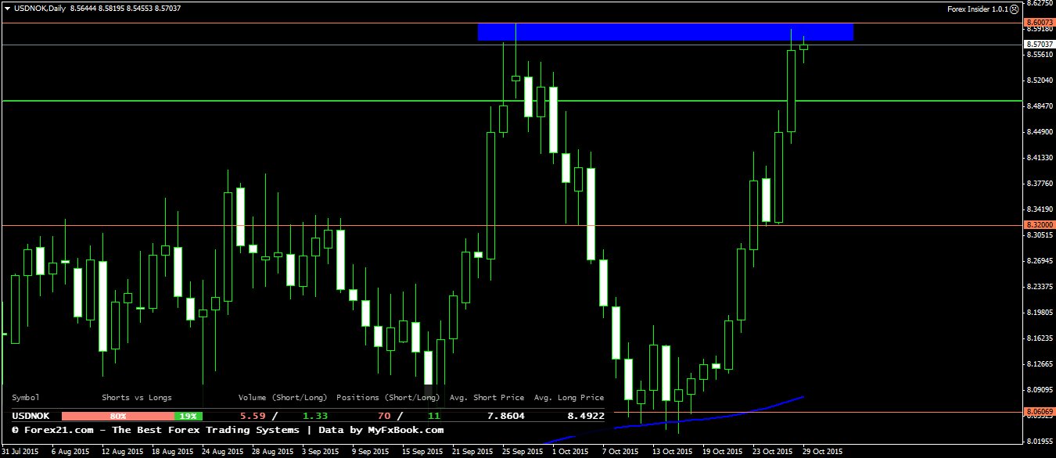Click the current price tag 8.57037
The width and height of the screenshot is (1056, 458).
[x=1039, y=45]
